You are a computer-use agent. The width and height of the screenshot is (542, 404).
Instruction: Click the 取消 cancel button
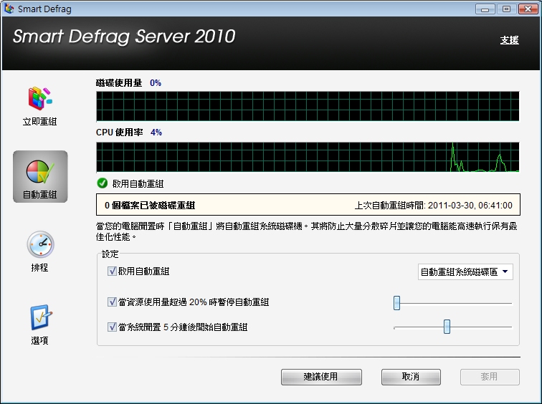pos(411,377)
